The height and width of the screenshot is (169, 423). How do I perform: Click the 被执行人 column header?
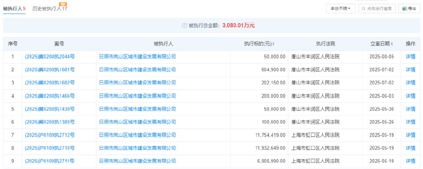tap(163, 44)
